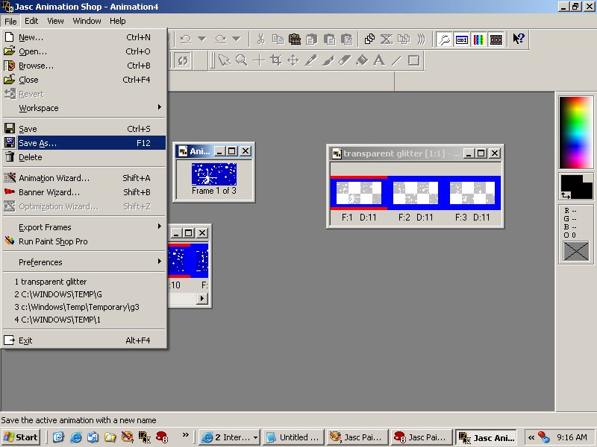
Task: Swap foreground and background colors
Action: click(x=565, y=195)
